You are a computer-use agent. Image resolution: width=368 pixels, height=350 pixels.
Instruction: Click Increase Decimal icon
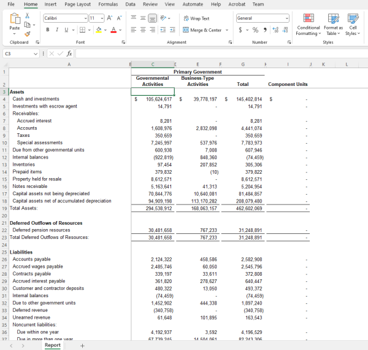coord(275,30)
